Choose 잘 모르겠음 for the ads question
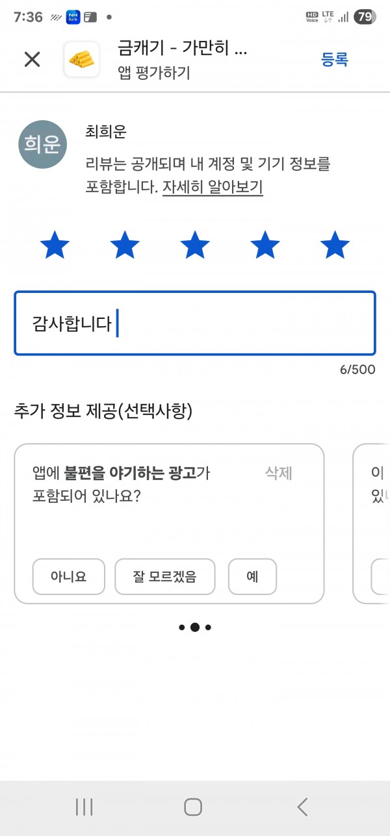The image size is (390, 836). tap(164, 577)
